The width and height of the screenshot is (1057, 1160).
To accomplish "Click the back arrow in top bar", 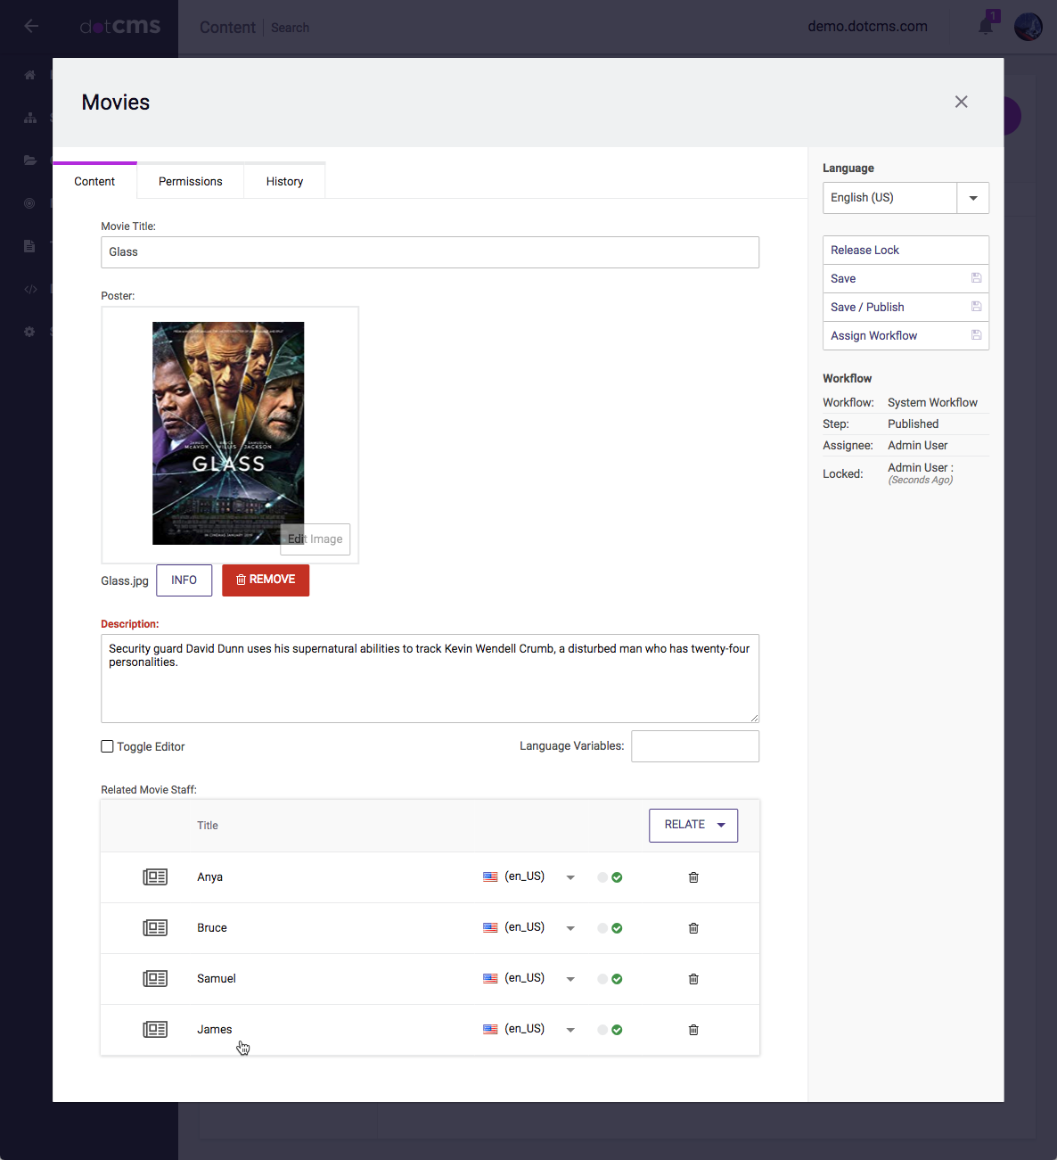I will tap(31, 26).
